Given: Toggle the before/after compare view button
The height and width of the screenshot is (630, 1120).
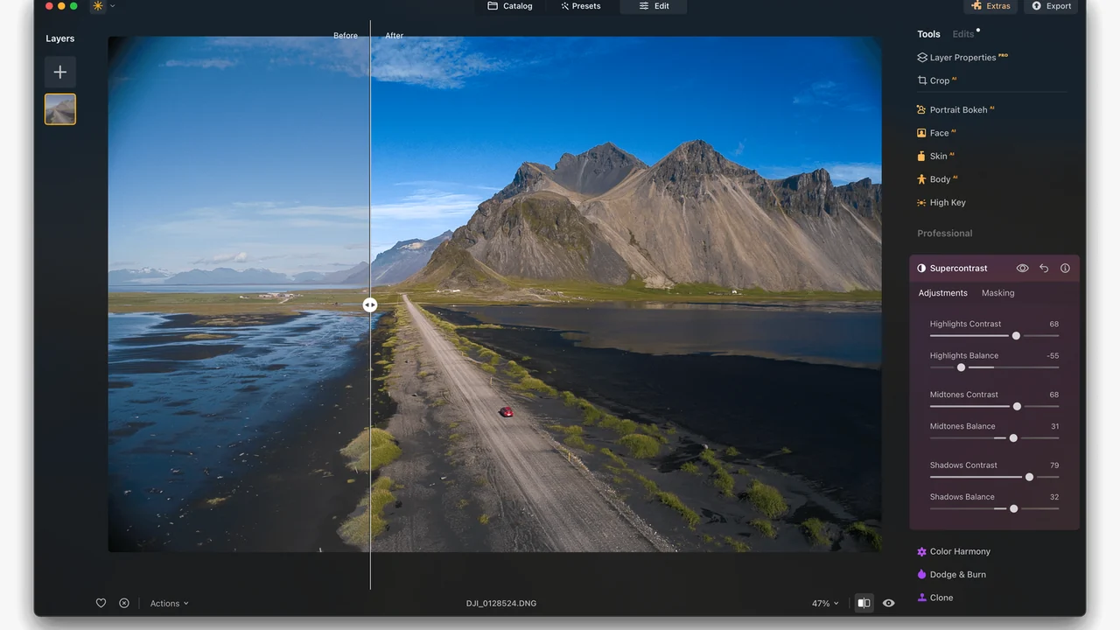Looking at the screenshot, I should pyautogui.click(x=864, y=603).
